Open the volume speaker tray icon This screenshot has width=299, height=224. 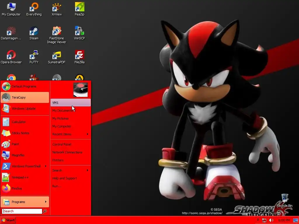(x=271, y=220)
